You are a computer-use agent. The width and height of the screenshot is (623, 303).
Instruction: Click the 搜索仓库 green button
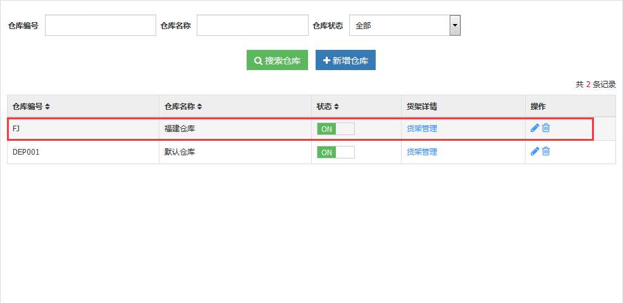277,60
